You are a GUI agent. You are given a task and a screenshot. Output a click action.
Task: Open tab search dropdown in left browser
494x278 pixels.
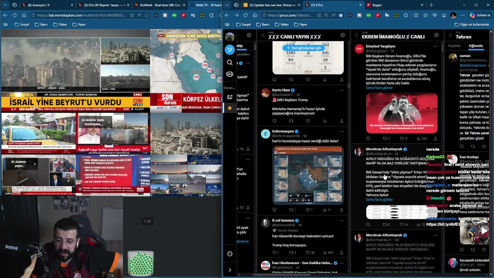(5, 5)
